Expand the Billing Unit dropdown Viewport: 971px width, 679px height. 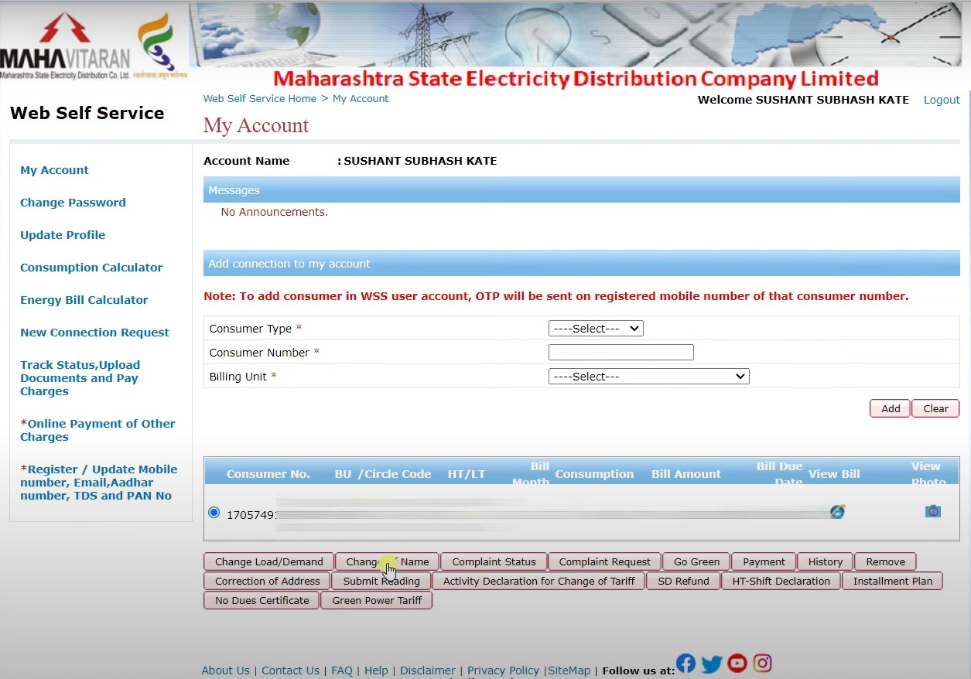(x=648, y=376)
